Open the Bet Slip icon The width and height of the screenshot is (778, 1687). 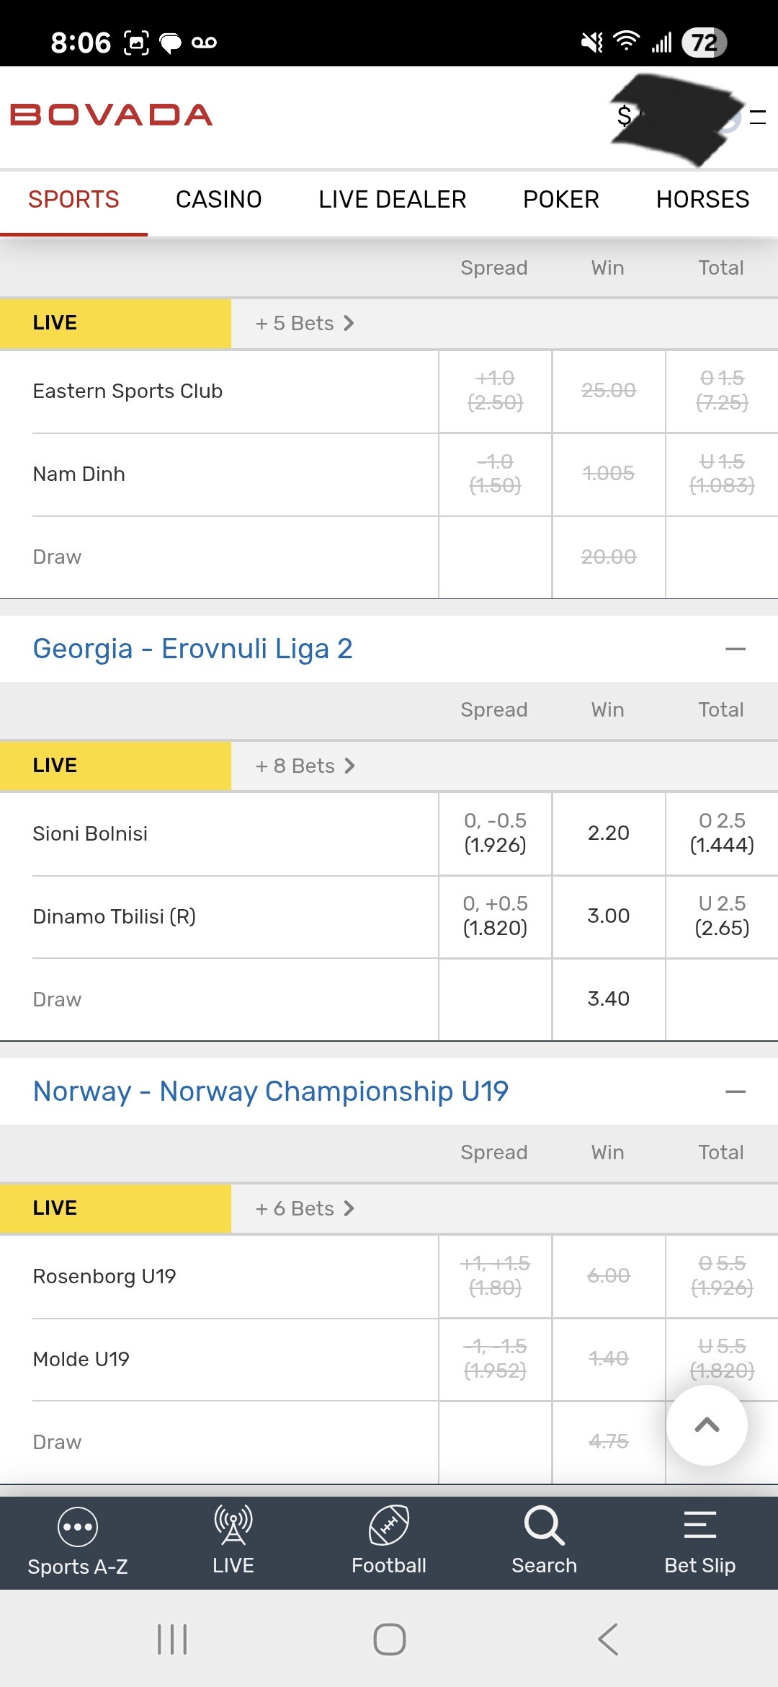pyautogui.click(x=699, y=1526)
